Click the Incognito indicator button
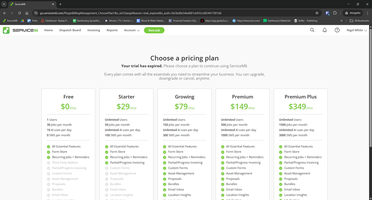The height and width of the screenshot is (200, 372). click(x=353, y=13)
